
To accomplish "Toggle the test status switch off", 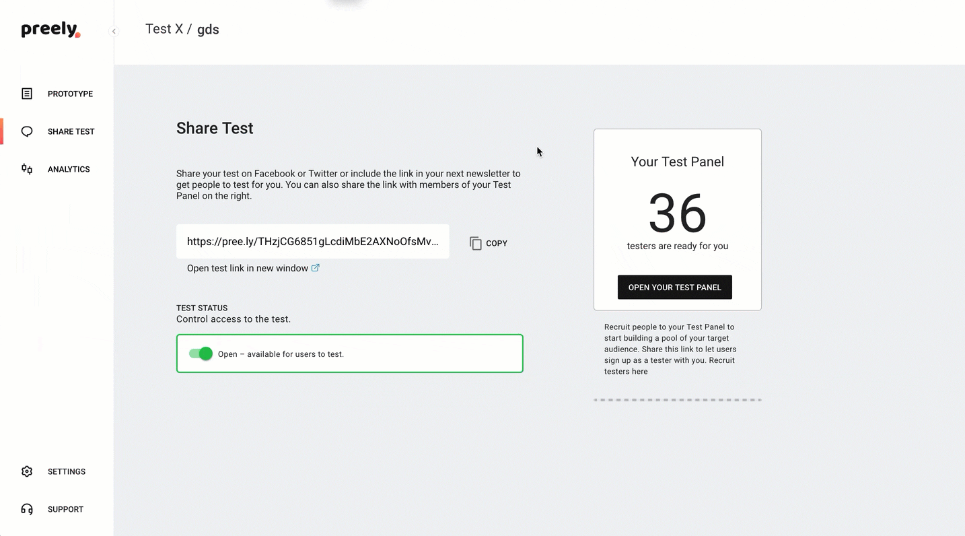I will 201,354.
